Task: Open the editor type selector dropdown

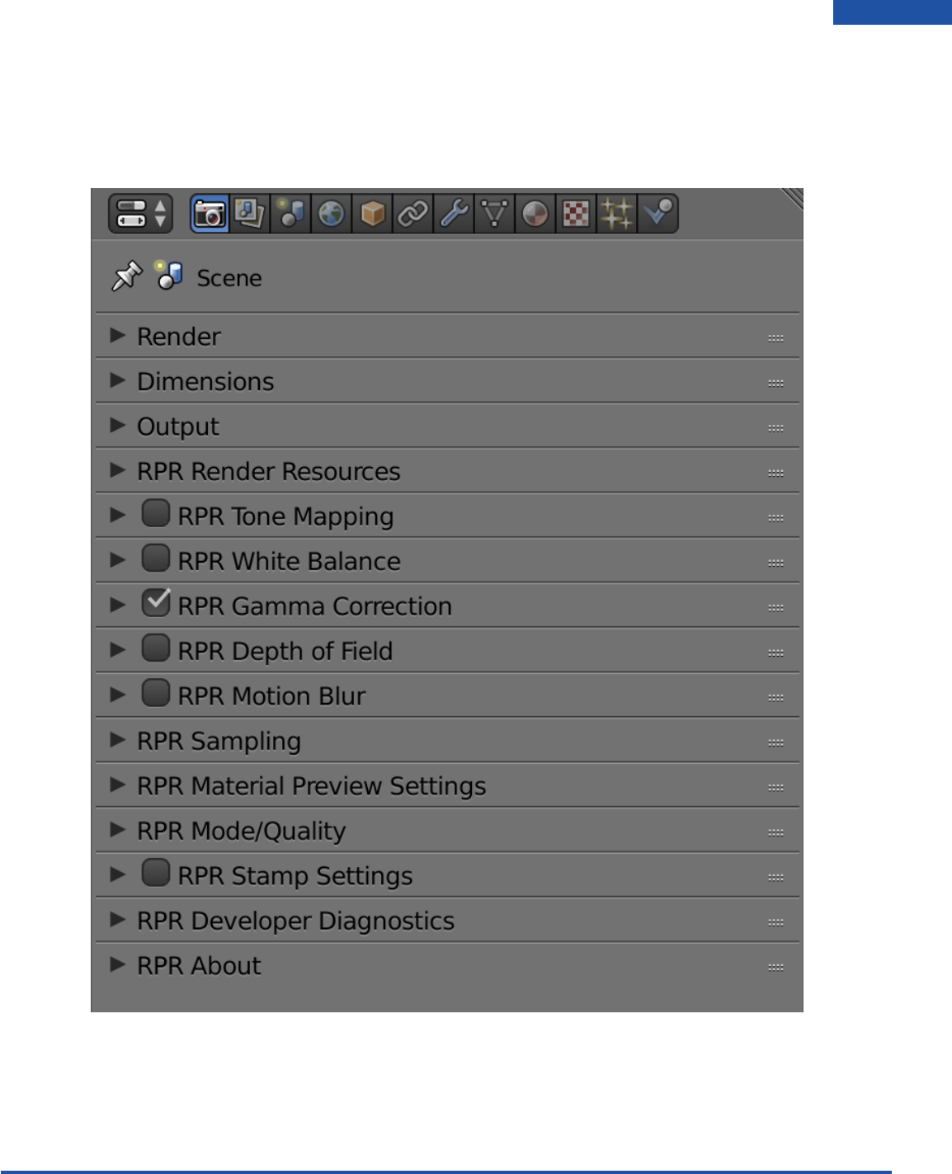Action: click(x=140, y=214)
